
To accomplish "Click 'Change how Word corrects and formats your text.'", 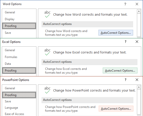I will (x=90, y=15).
